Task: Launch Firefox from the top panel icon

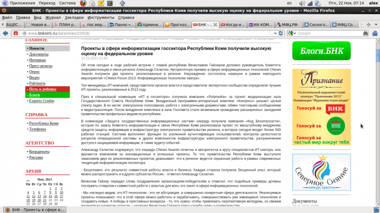Action: tap(83, 3)
